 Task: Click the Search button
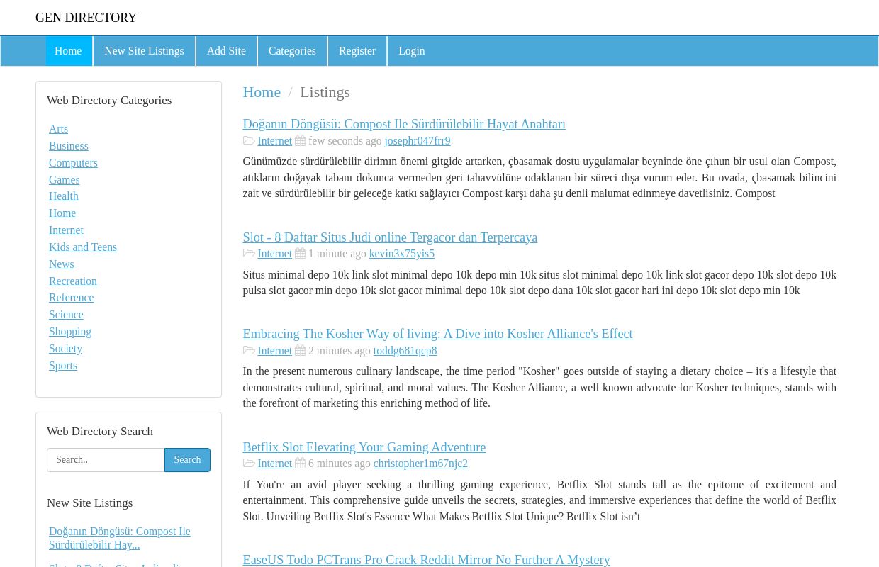coord(187,459)
